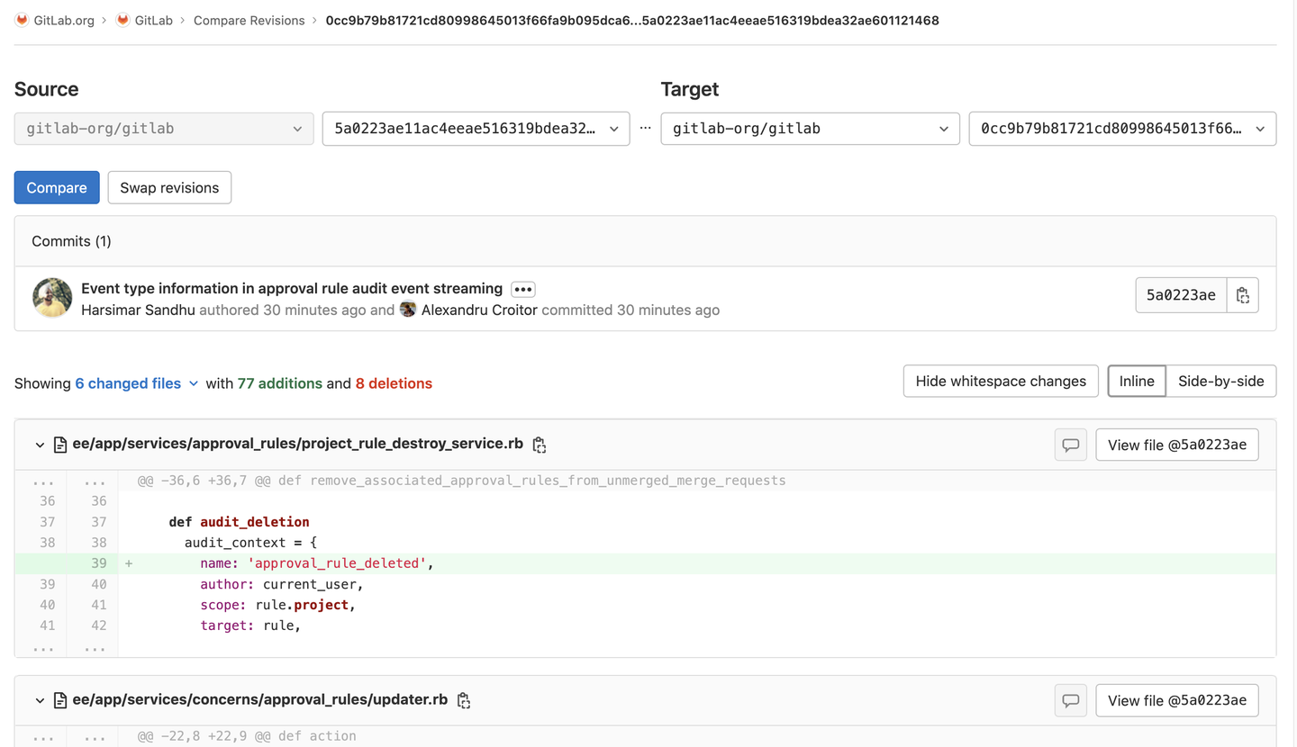
Task: Collapse the project_rule_destroy_service.rb diff section
Action: pos(40,445)
